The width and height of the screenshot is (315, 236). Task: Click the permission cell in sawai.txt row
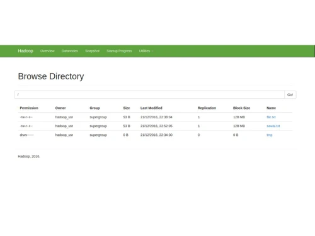(26, 126)
